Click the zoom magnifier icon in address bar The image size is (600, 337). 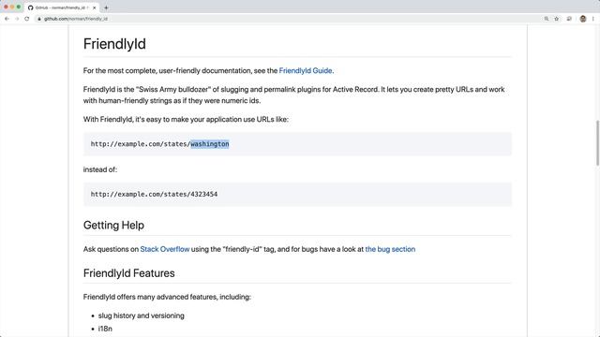tap(546, 19)
